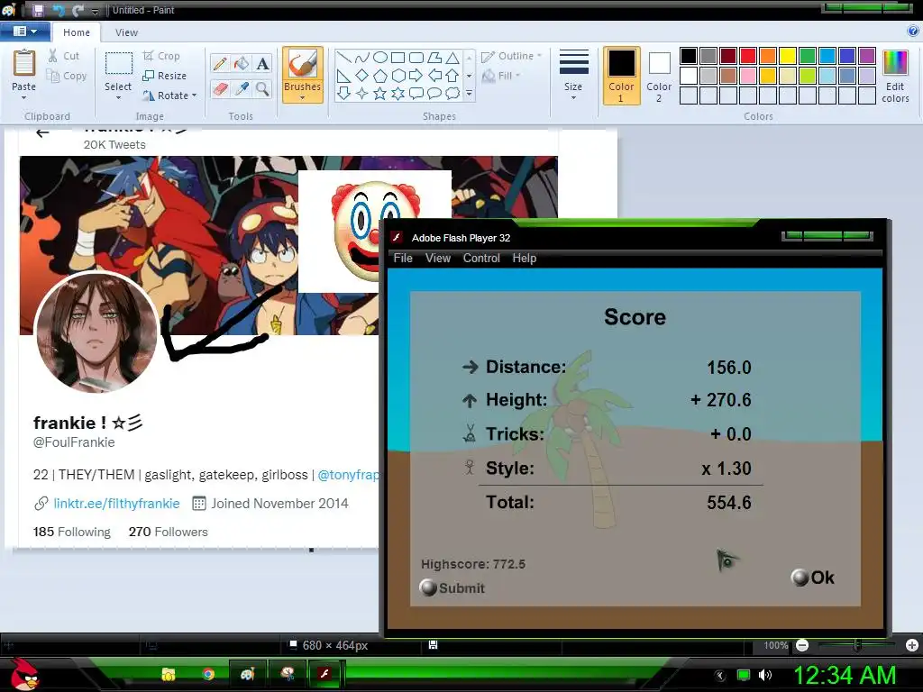Switch to the View ribbon tab
923x692 pixels.
pos(126,32)
